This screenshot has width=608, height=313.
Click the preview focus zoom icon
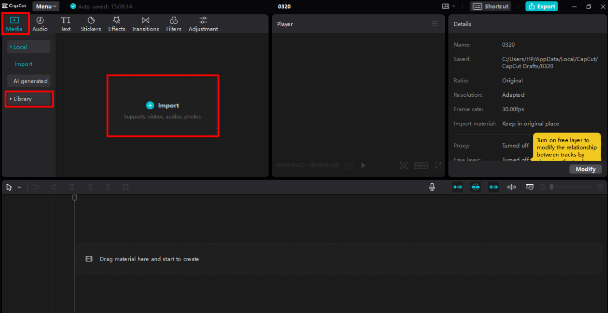point(404,165)
